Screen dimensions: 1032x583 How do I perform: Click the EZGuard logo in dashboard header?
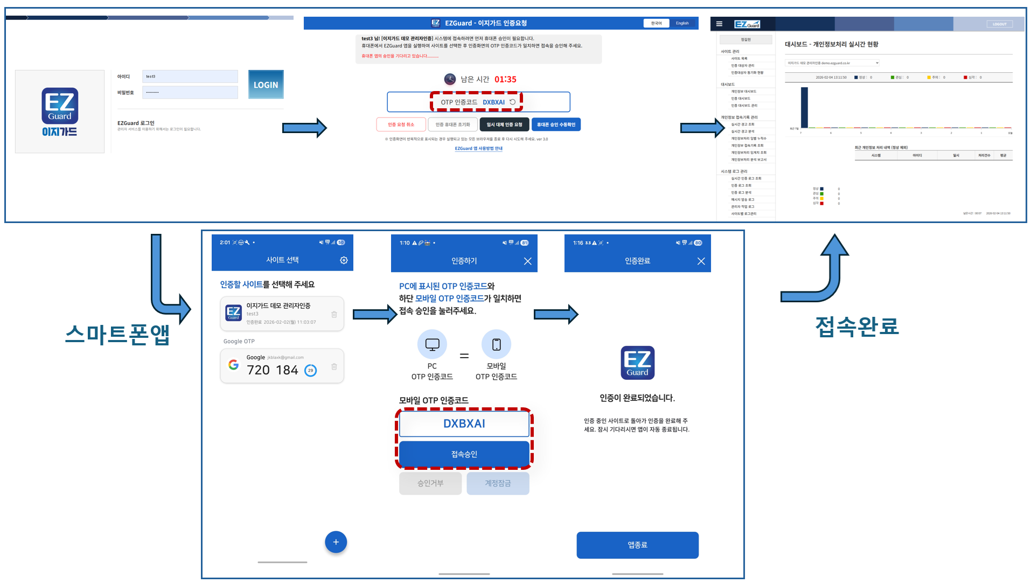pyautogui.click(x=747, y=24)
